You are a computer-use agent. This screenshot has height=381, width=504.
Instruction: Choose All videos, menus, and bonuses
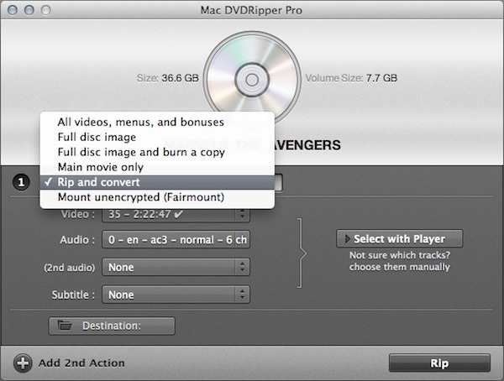(x=157, y=122)
